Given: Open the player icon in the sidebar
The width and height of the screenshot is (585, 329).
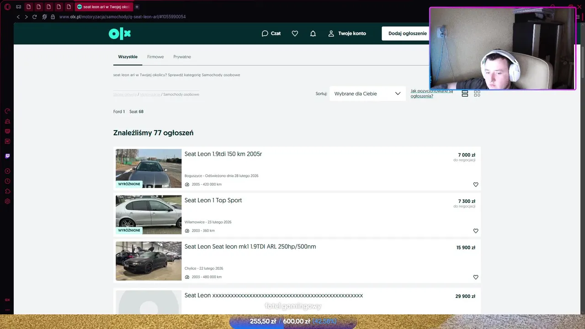Looking at the screenshot, I should point(7,171).
